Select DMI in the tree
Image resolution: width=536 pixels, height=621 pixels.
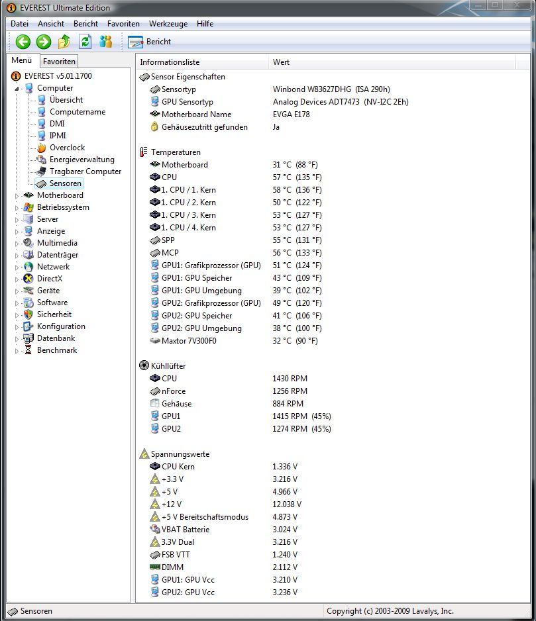[57, 124]
